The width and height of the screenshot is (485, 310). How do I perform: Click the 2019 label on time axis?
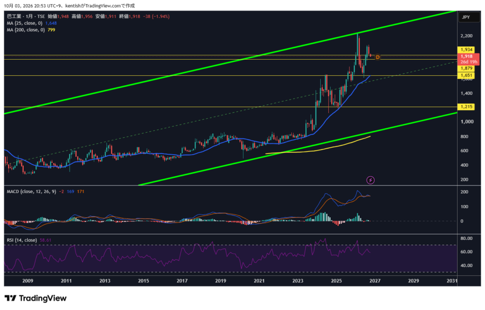click(x=221, y=281)
